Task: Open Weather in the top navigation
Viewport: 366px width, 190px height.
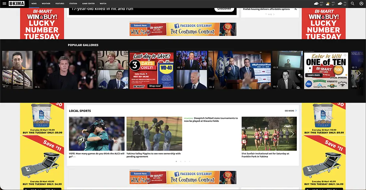Action: point(46,4)
